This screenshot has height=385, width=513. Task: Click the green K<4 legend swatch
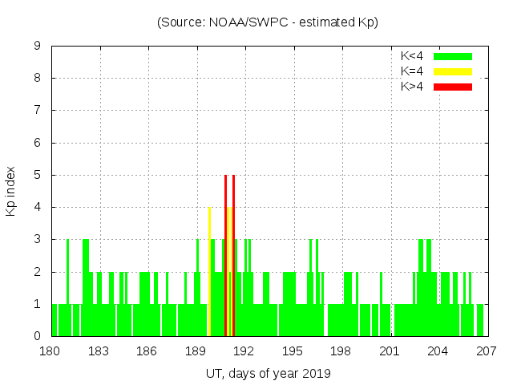[453, 56]
